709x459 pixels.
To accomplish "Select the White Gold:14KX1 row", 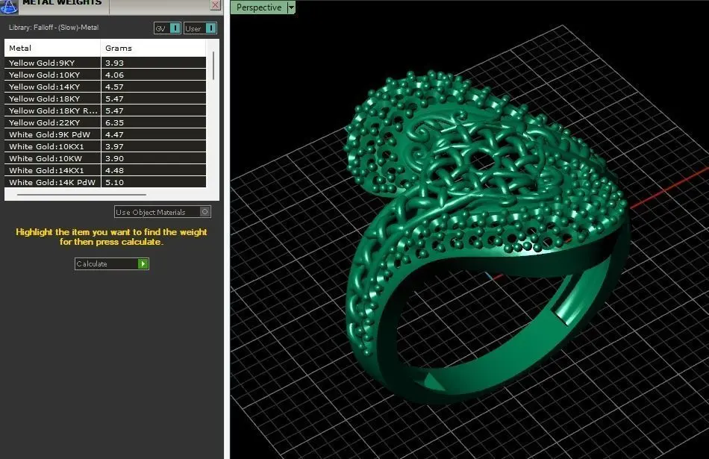I will coord(105,170).
